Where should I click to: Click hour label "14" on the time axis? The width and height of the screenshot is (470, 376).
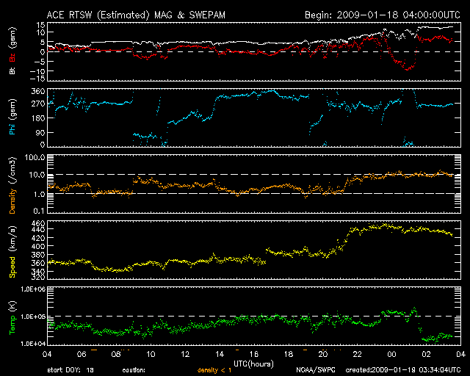pos(220,354)
